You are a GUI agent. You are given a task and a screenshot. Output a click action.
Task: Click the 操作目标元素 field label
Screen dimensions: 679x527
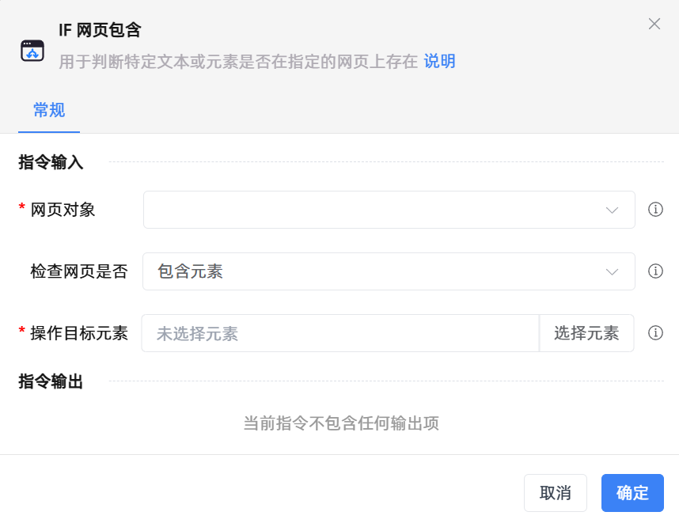(x=79, y=333)
